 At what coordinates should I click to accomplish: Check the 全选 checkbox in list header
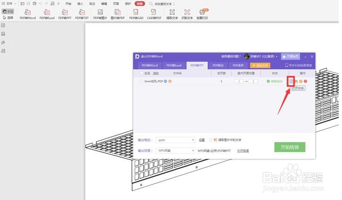[141, 73]
